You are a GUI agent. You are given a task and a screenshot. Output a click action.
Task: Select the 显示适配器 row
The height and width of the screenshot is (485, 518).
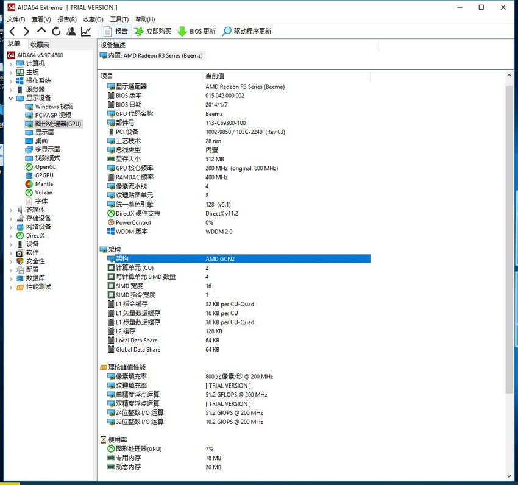coord(238,87)
